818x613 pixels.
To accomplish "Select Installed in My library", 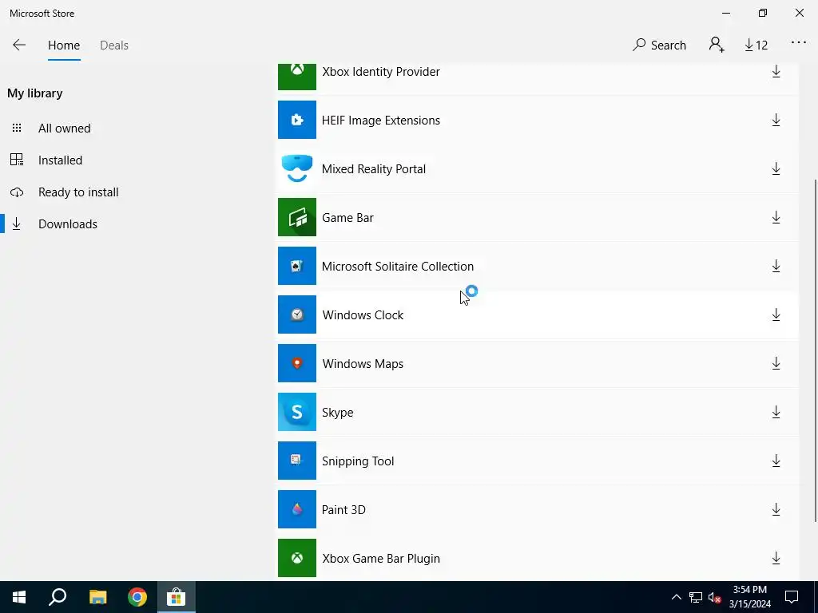I will (x=60, y=160).
